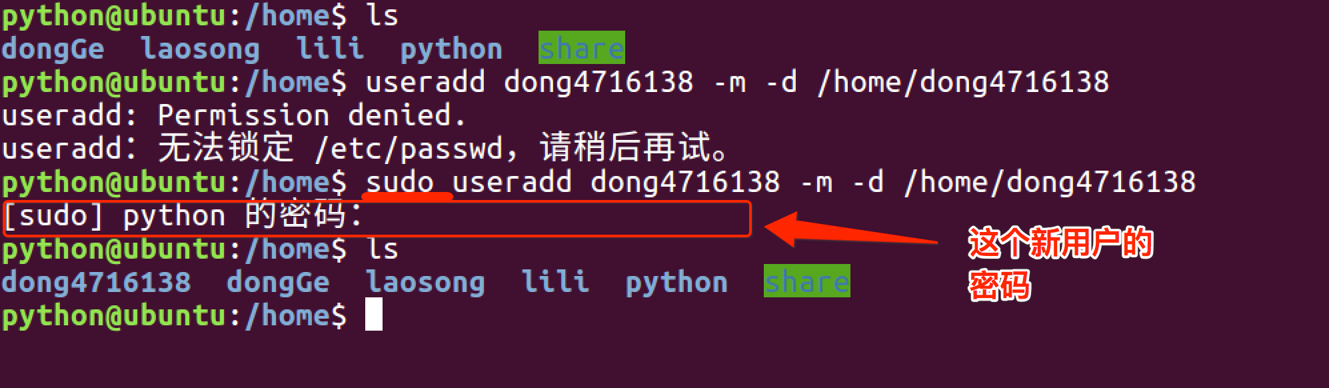Click the red arrow annotation
The width and height of the screenshot is (1329, 388).
(x=851, y=229)
